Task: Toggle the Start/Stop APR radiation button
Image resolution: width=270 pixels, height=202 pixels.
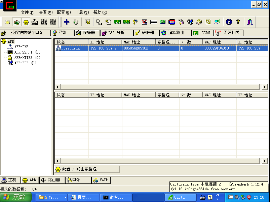Action: pos(26,22)
